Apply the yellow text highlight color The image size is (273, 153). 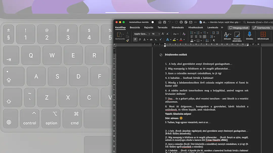click(174, 40)
